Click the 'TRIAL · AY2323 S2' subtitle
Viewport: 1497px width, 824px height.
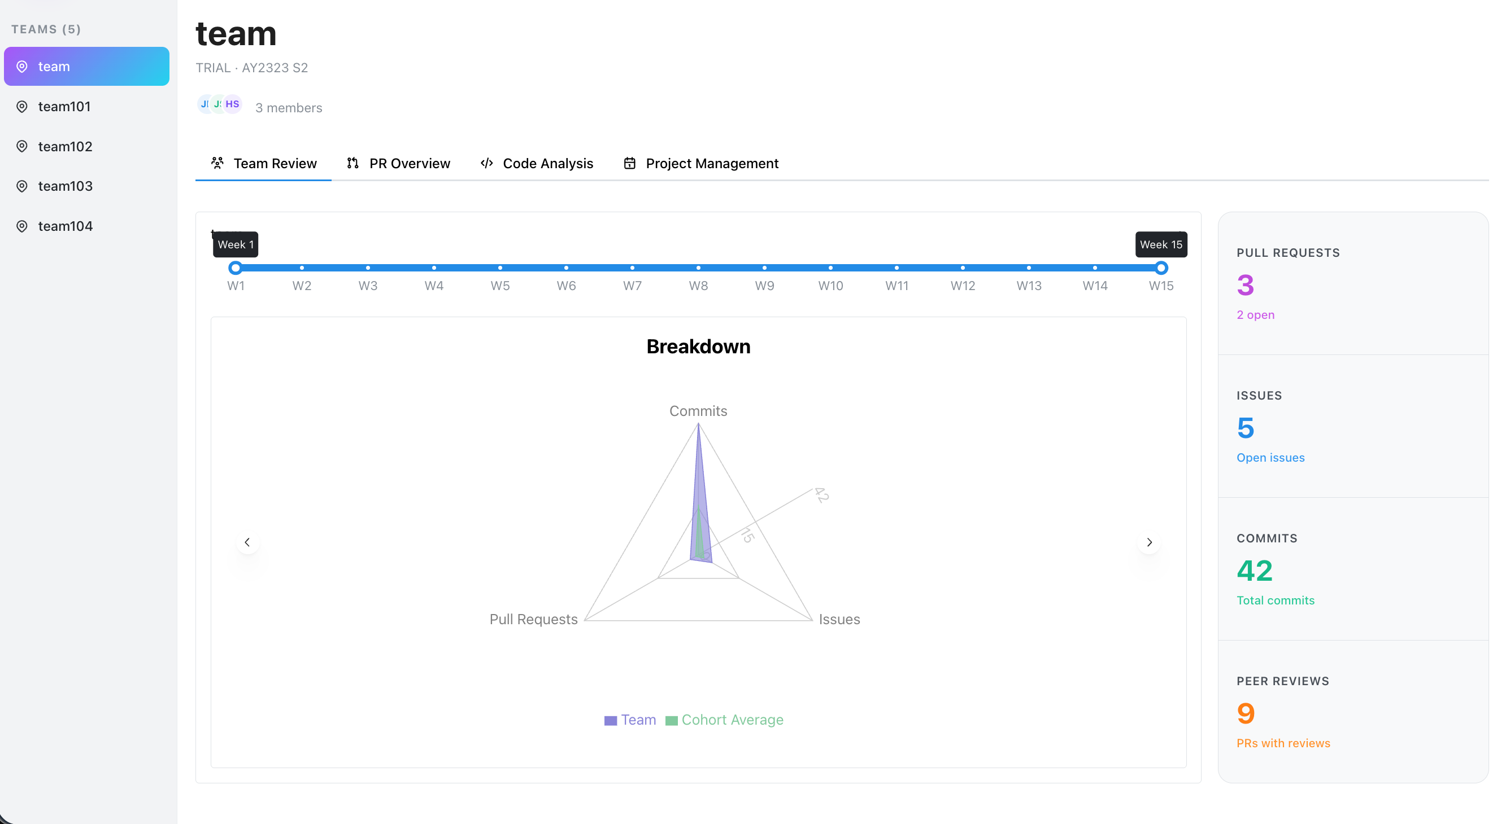tap(251, 68)
